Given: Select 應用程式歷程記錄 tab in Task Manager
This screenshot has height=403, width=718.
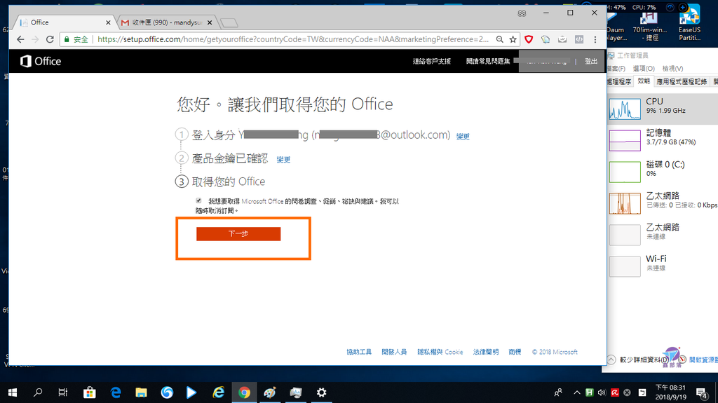Looking at the screenshot, I should click(x=682, y=81).
